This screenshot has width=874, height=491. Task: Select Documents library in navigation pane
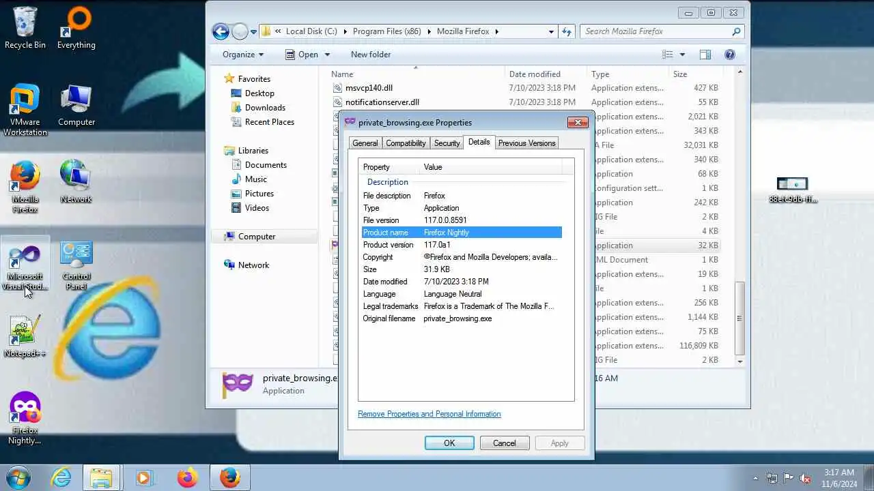pyautogui.click(x=266, y=165)
